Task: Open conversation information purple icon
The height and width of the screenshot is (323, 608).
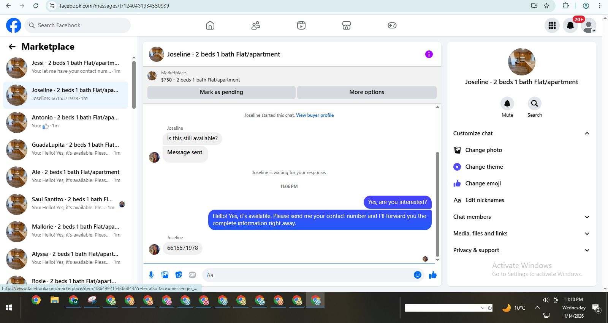Action: tap(429, 54)
